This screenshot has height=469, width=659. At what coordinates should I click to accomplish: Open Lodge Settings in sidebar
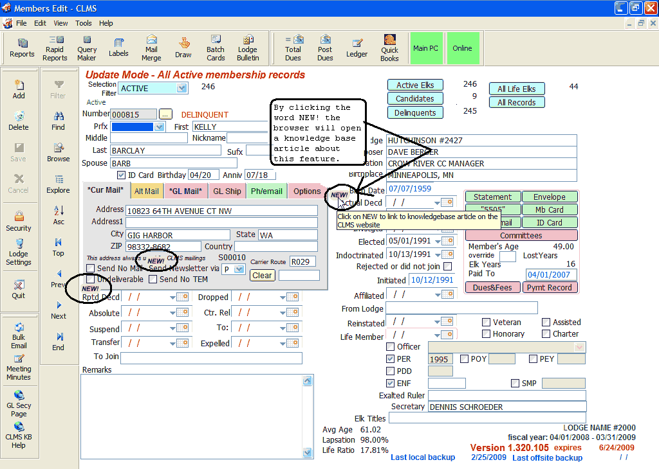(x=19, y=252)
